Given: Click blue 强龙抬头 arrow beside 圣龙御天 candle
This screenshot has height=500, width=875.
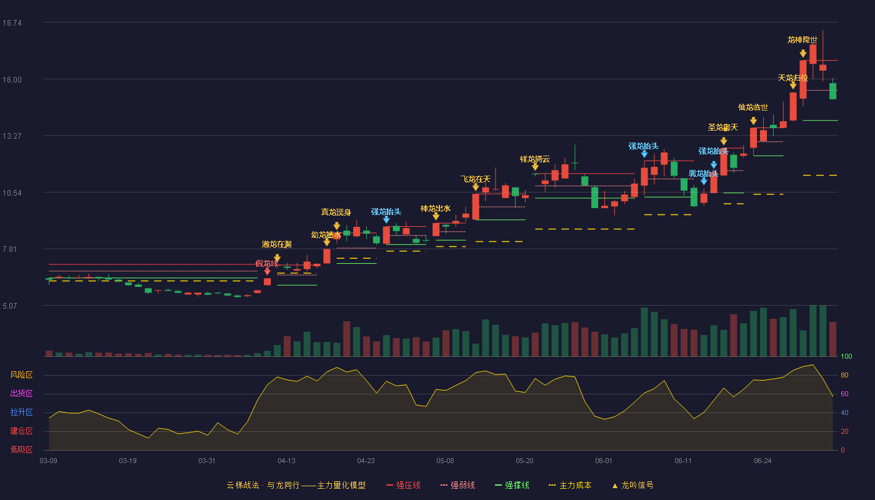Looking at the screenshot, I should click(714, 165).
